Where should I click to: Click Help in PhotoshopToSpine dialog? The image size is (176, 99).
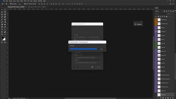click(x=76, y=67)
